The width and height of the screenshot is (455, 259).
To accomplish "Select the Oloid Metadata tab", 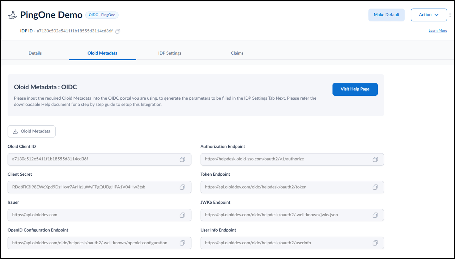I will [x=102, y=53].
